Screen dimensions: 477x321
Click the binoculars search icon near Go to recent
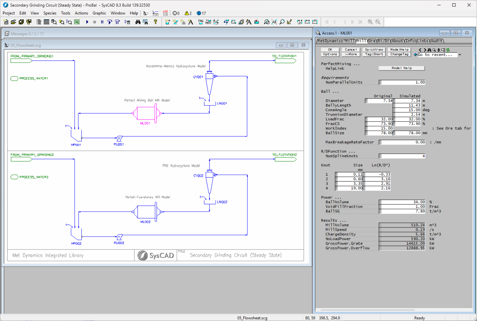click(429, 50)
